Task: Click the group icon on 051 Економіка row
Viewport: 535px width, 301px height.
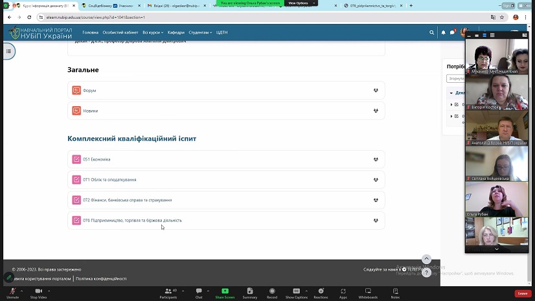Action: pyautogui.click(x=376, y=159)
